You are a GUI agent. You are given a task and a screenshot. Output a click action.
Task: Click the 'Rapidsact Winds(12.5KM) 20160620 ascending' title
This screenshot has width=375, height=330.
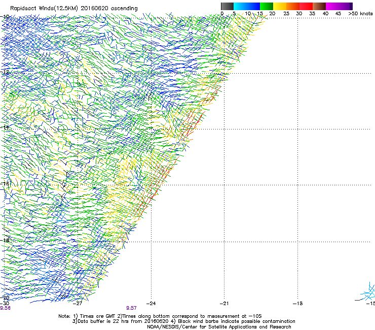[x=74, y=9]
